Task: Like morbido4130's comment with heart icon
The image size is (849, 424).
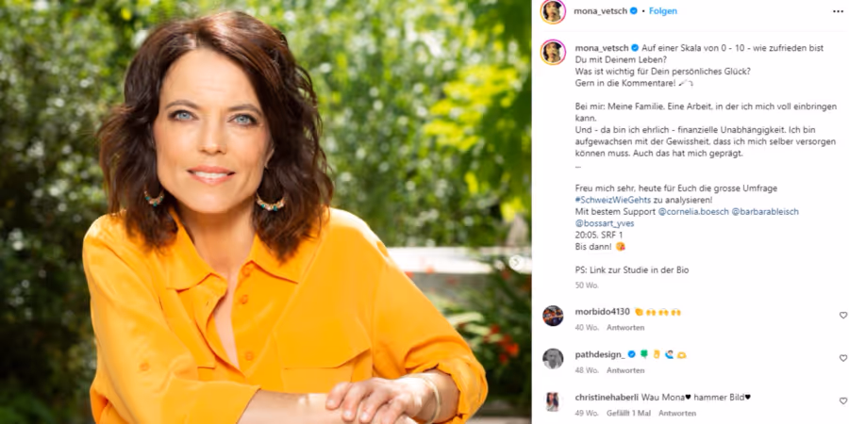Action: (x=842, y=315)
